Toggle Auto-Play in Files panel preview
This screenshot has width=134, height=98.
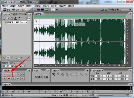(x=4, y=58)
